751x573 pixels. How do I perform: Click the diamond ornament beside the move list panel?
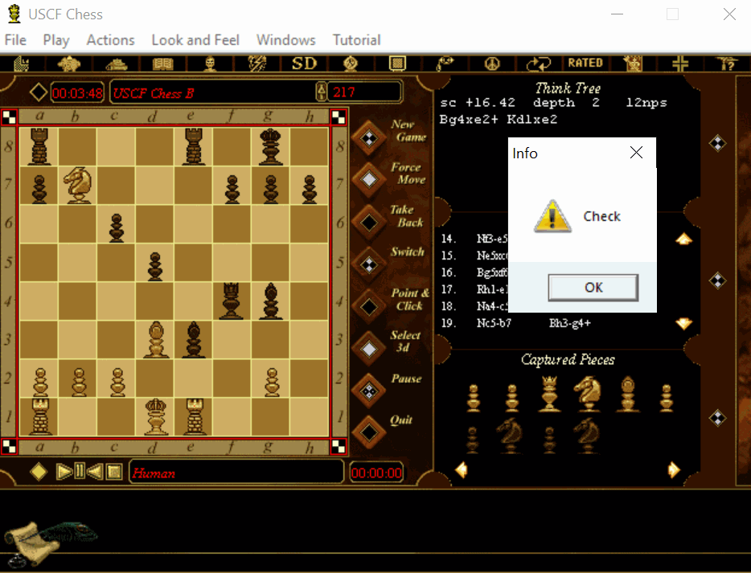pyautogui.click(x=717, y=280)
